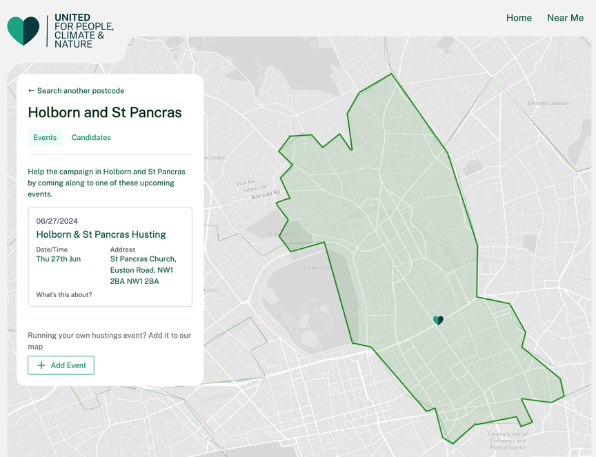Click Search another postcode link
The image size is (596, 457).
(x=76, y=91)
